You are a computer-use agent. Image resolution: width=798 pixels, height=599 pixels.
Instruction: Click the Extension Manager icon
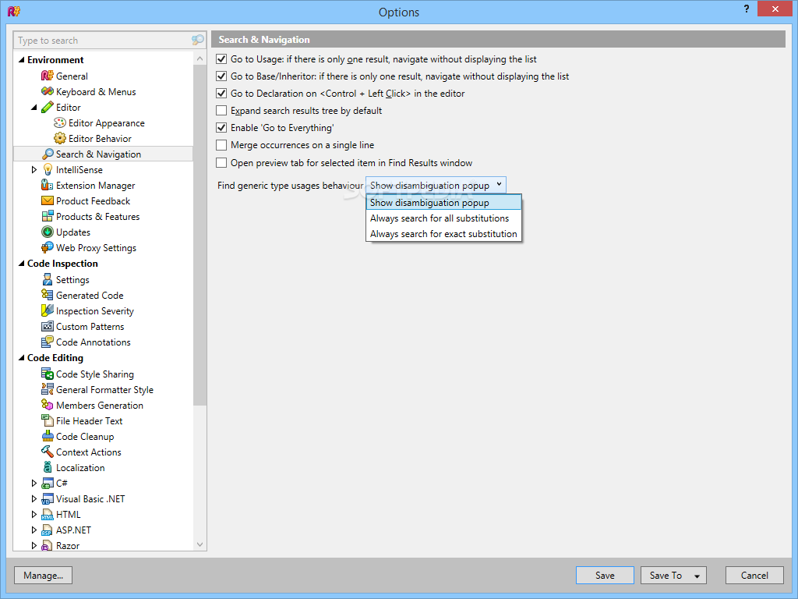point(47,186)
